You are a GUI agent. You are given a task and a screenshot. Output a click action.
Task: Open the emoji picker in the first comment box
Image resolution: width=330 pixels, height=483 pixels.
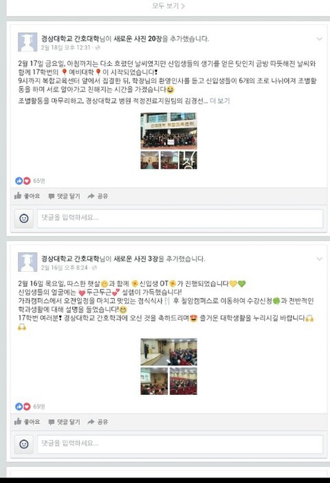[24, 218]
